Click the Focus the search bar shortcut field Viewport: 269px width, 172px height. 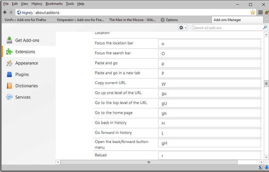[x=209, y=53]
